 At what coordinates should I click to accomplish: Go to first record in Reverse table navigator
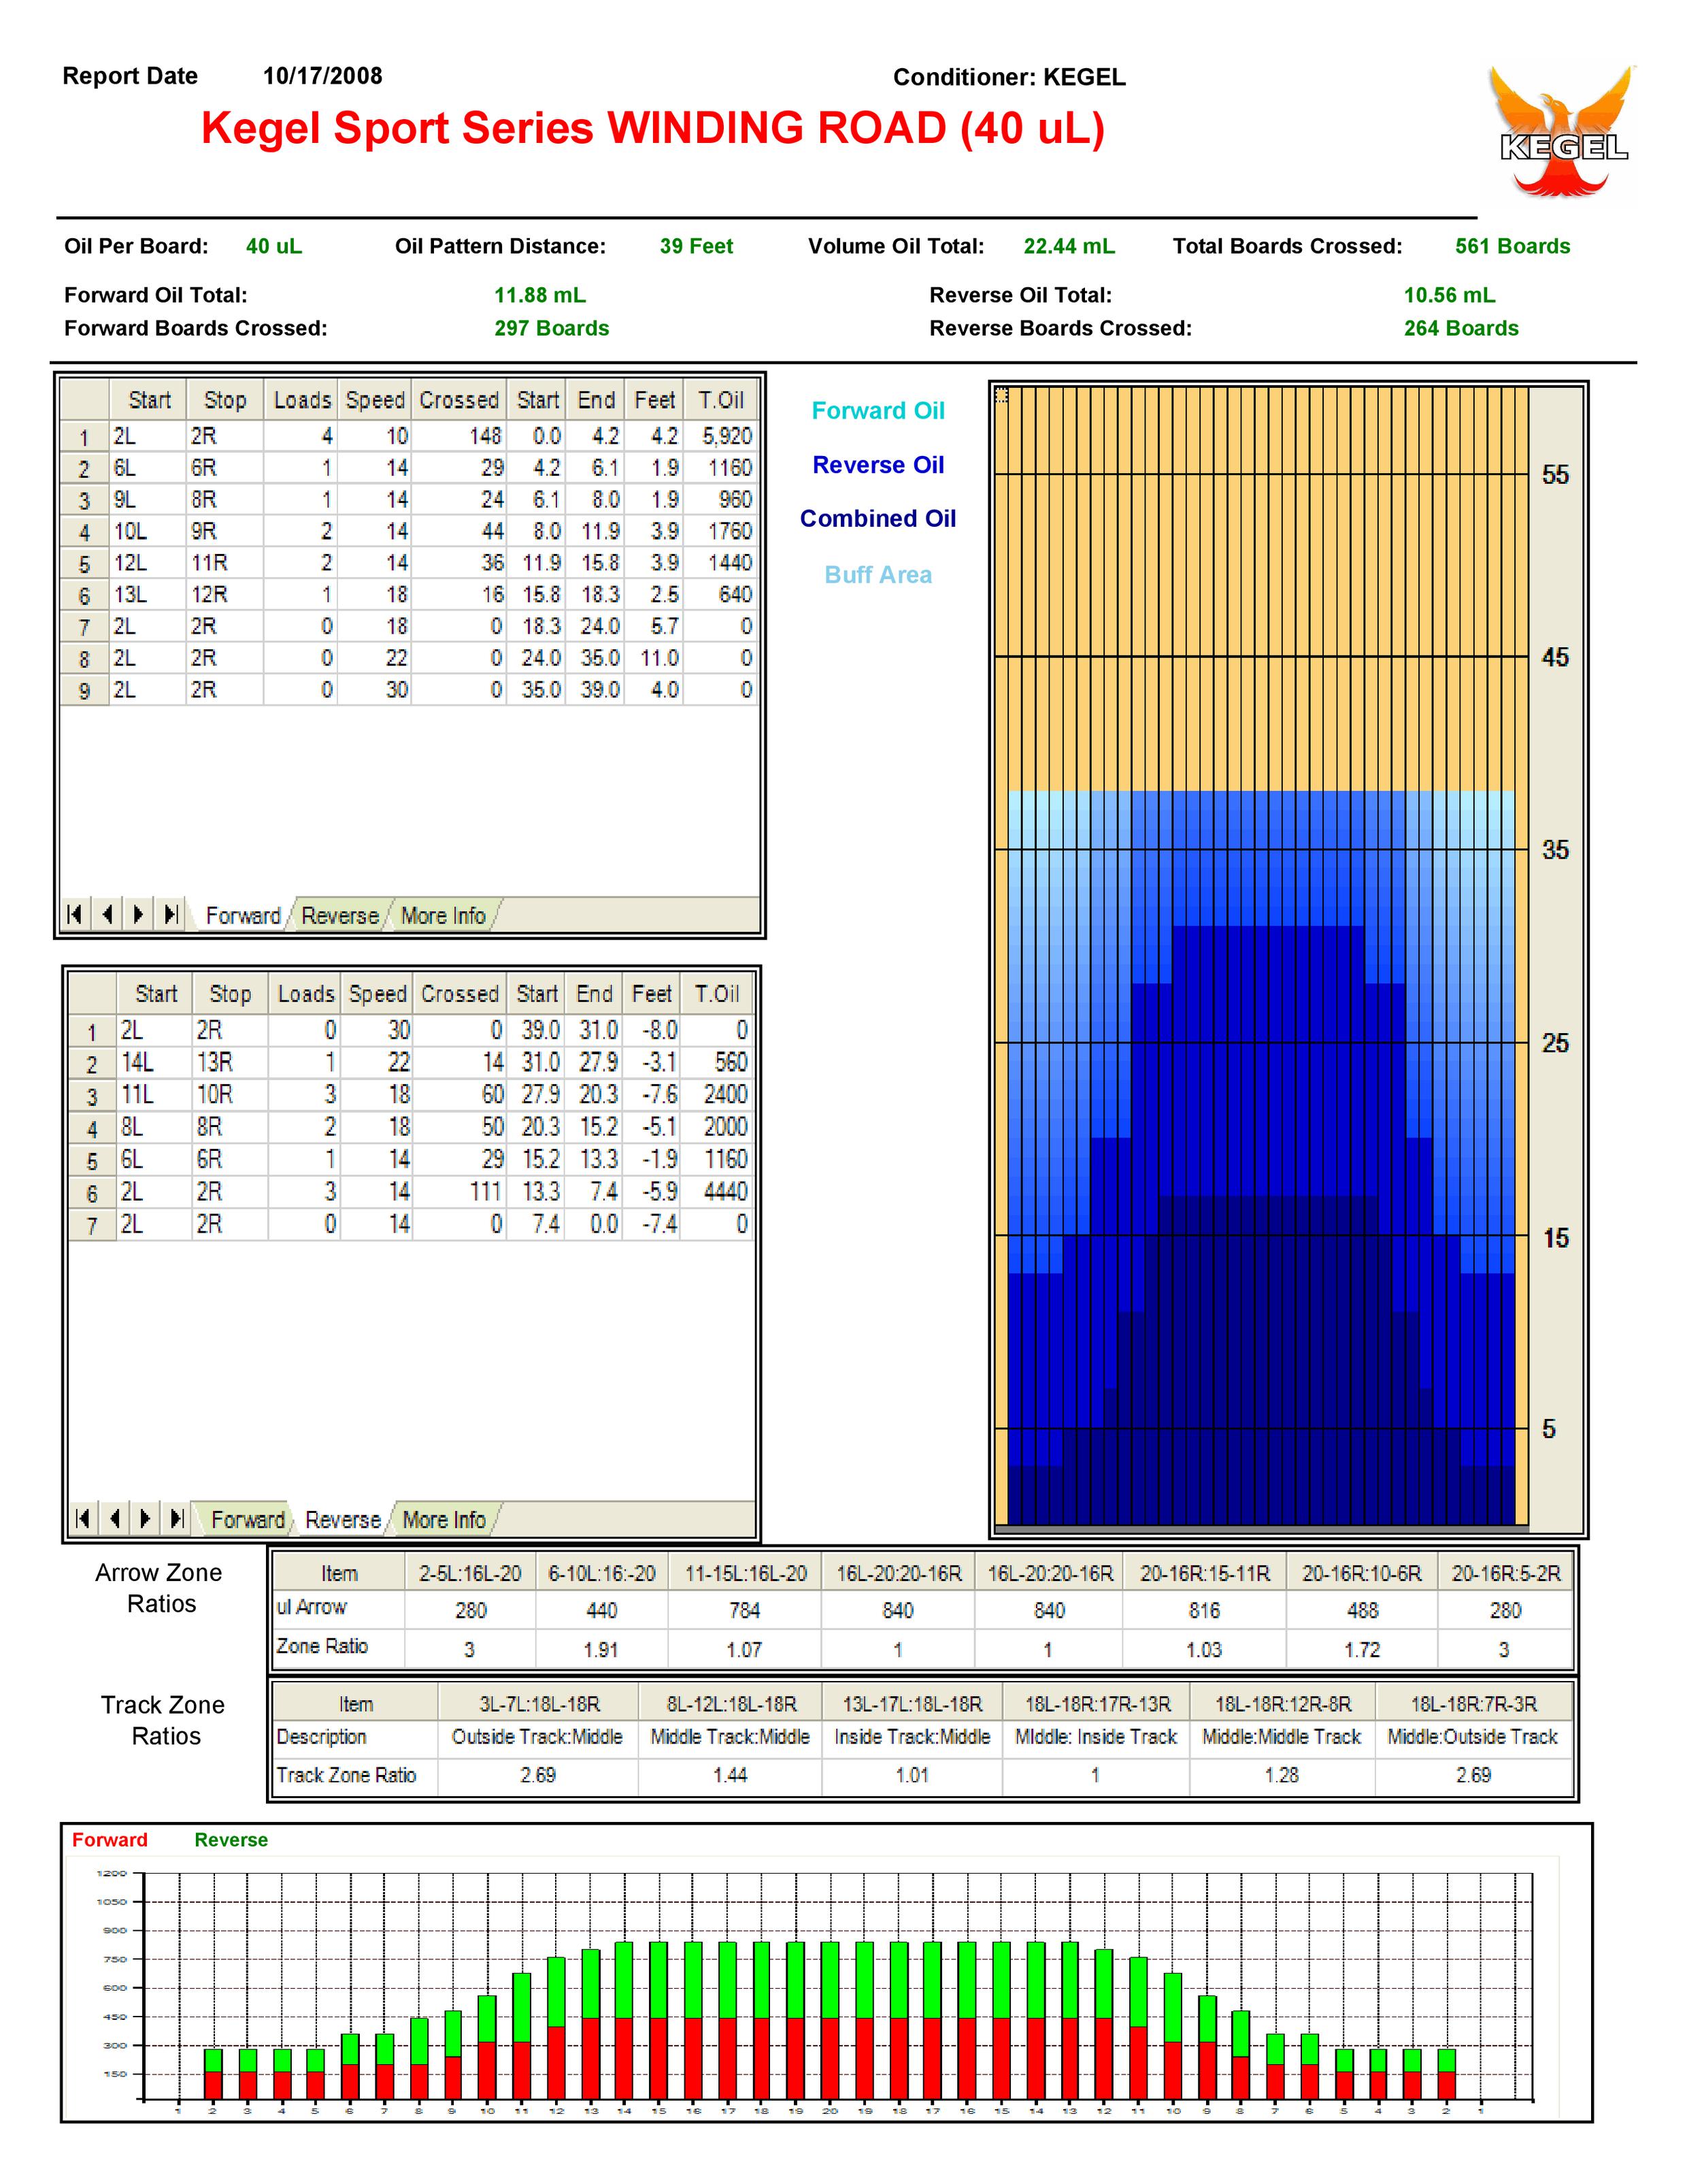[x=84, y=1518]
